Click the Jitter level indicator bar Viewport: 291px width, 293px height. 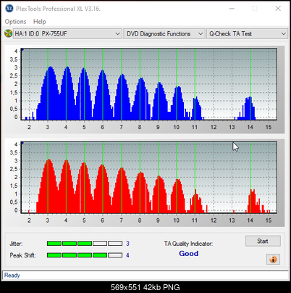85,244
